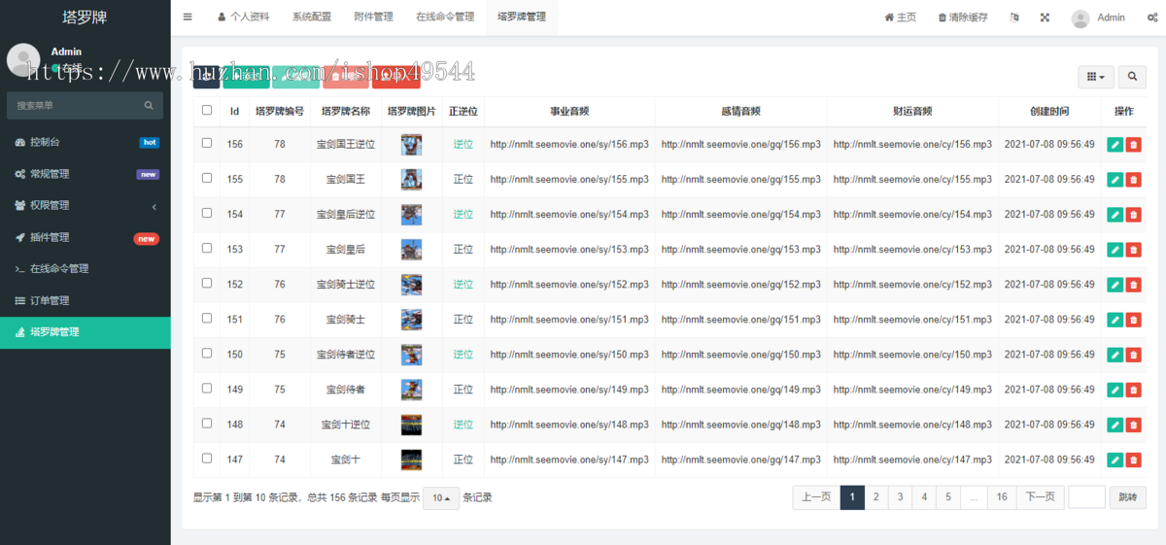1166x545 pixels.
Task: Delete the row with Id 148
Action: coord(1133,425)
